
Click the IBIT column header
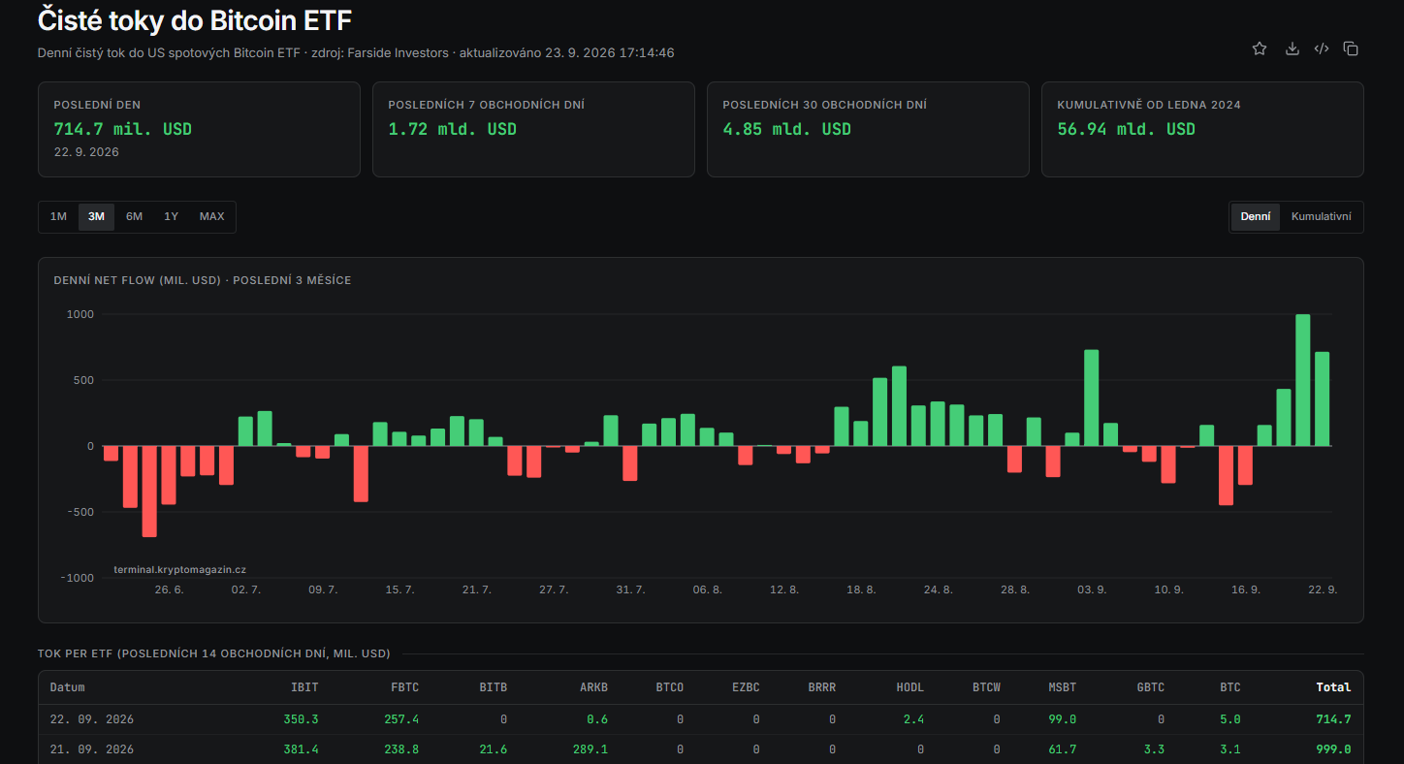304,687
